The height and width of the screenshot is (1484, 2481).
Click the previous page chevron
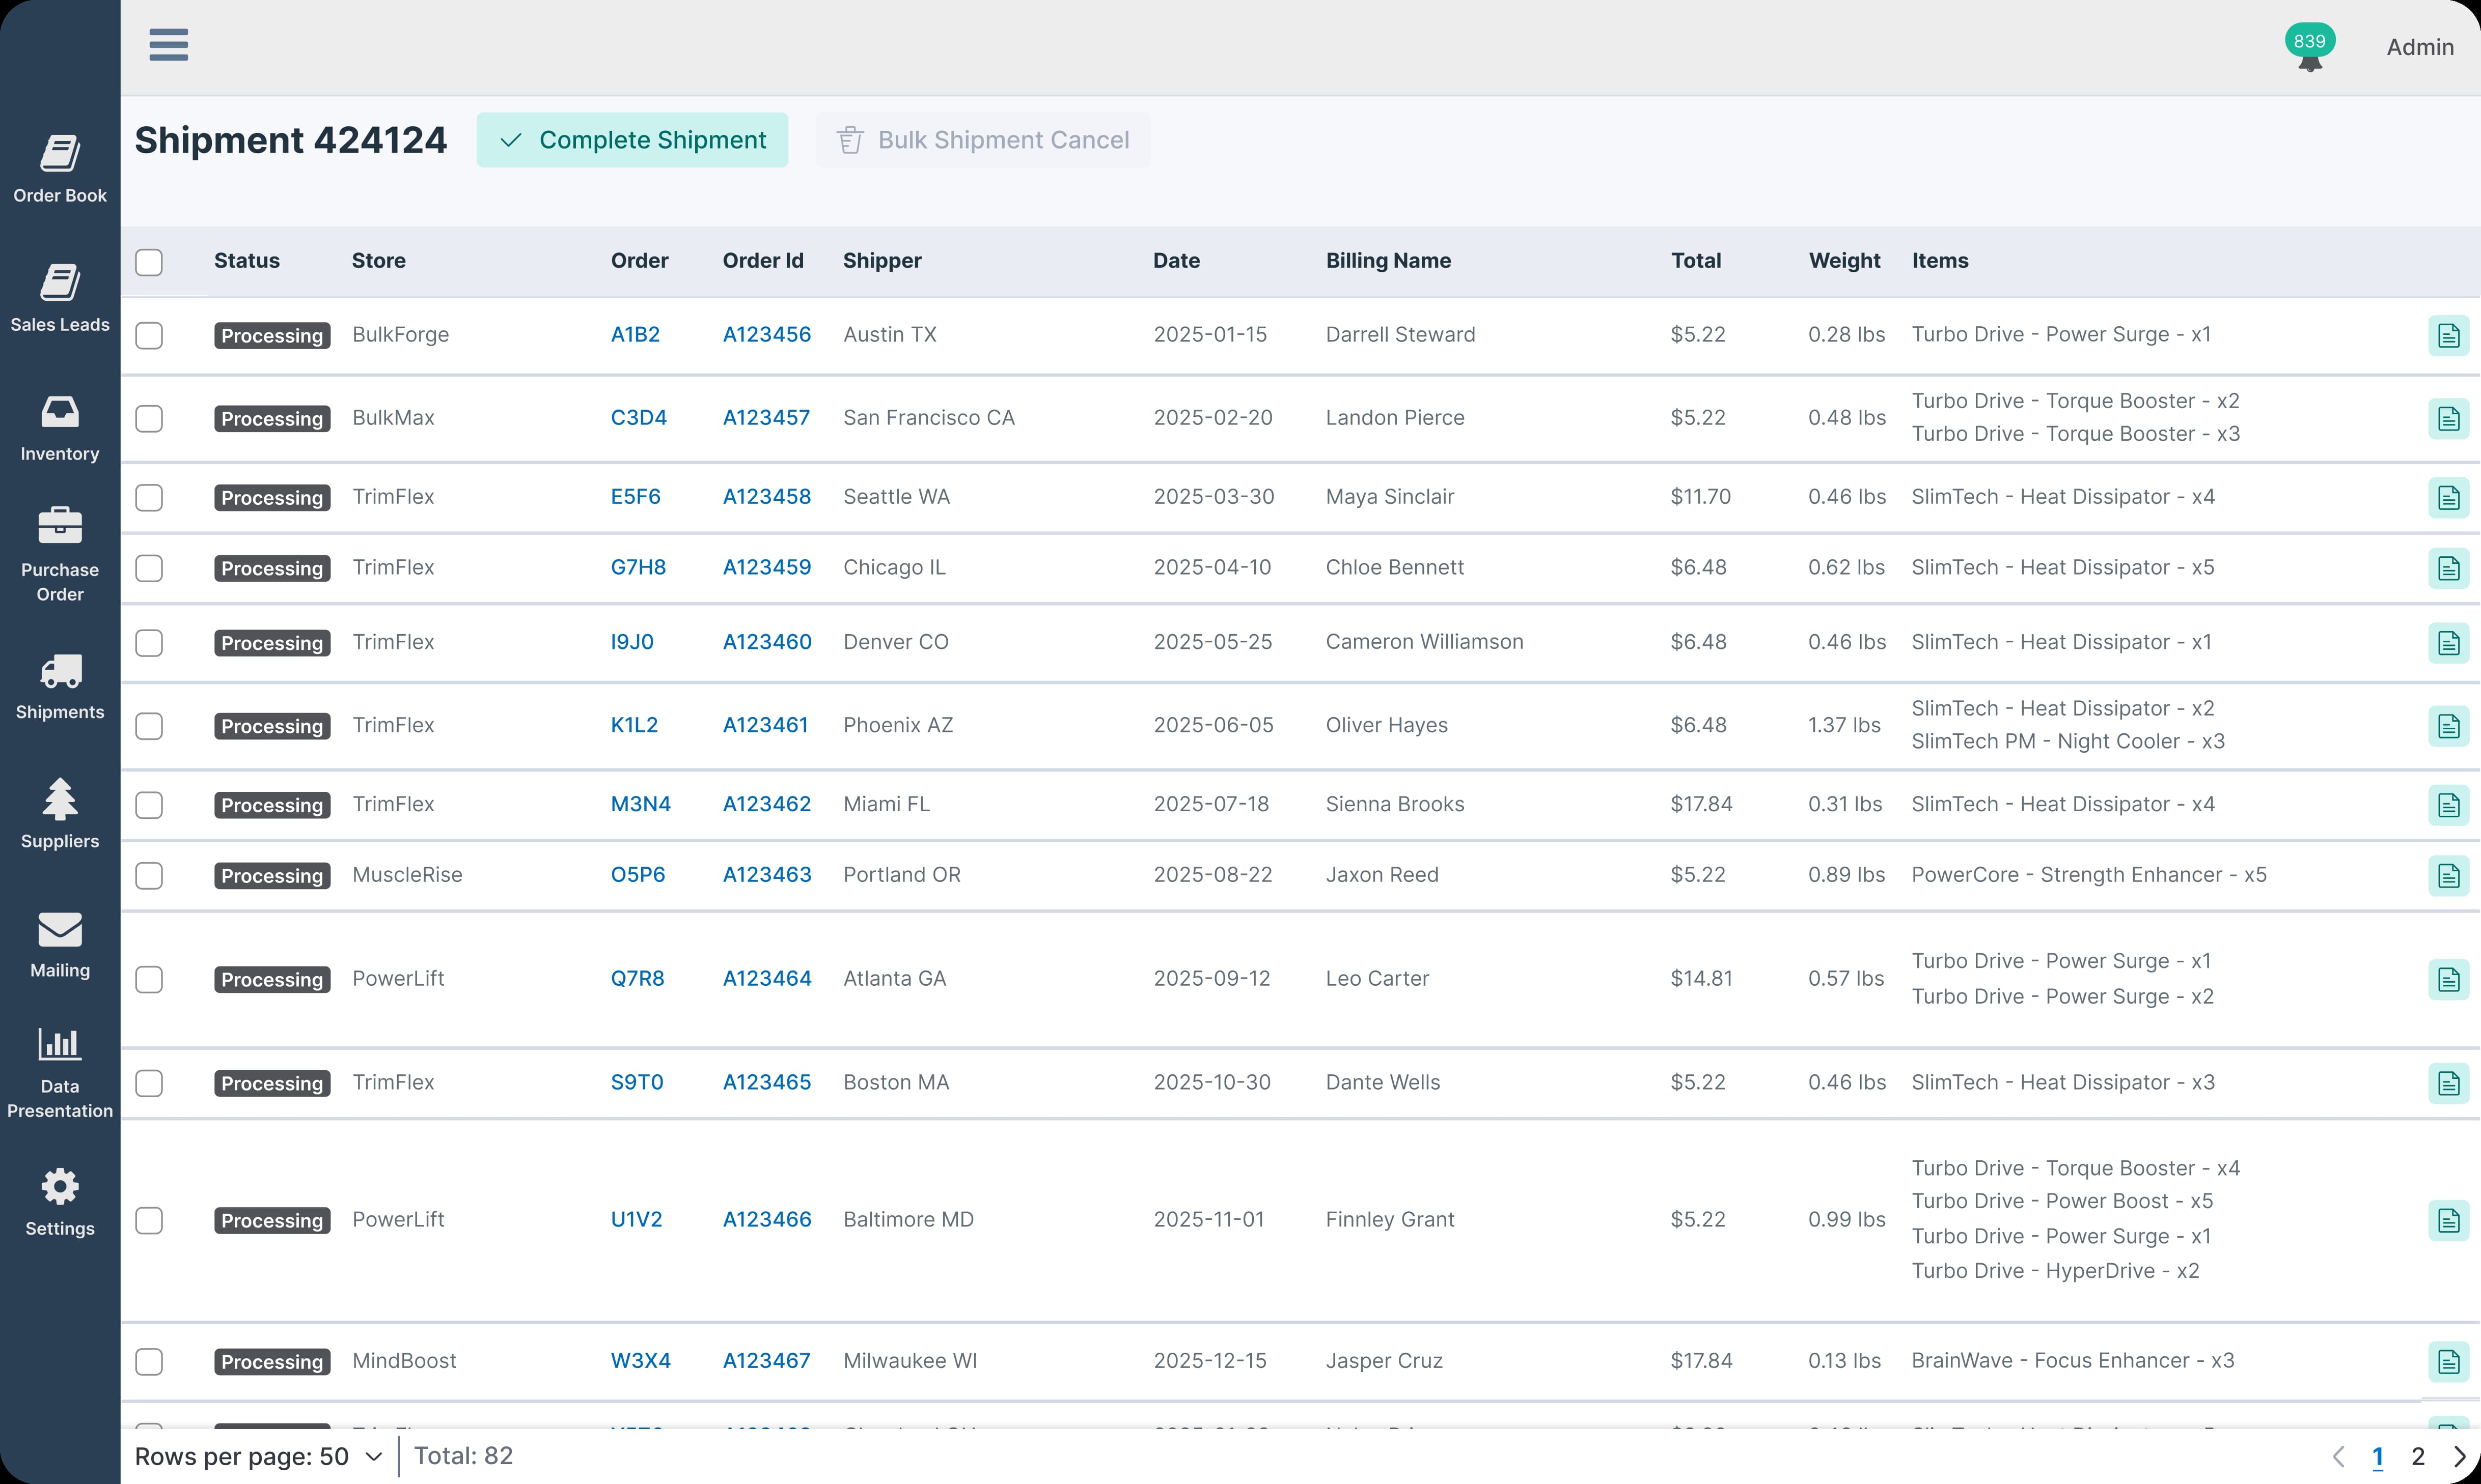pos(2338,1457)
